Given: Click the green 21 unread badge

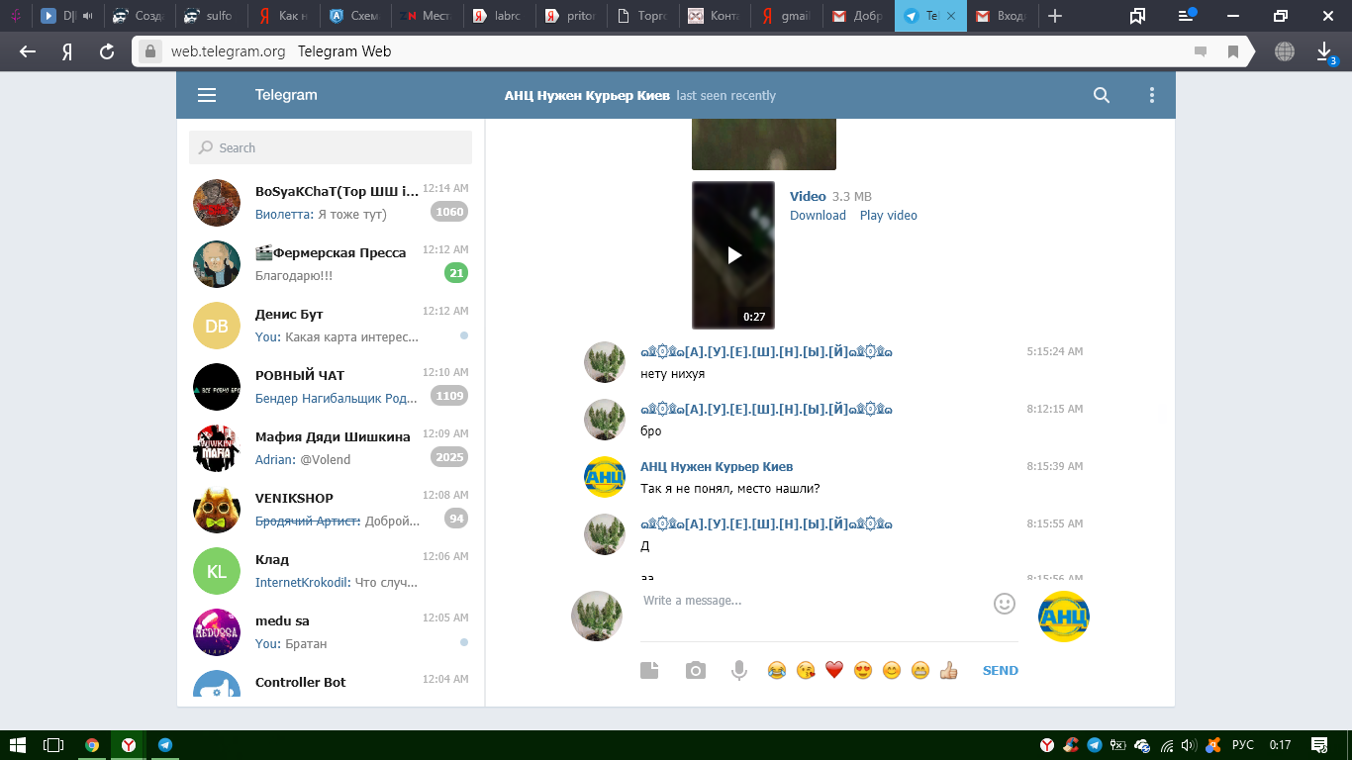Looking at the screenshot, I should [x=456, y=273].
